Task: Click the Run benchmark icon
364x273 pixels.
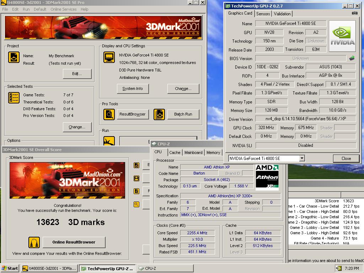Action: (109, 141)
